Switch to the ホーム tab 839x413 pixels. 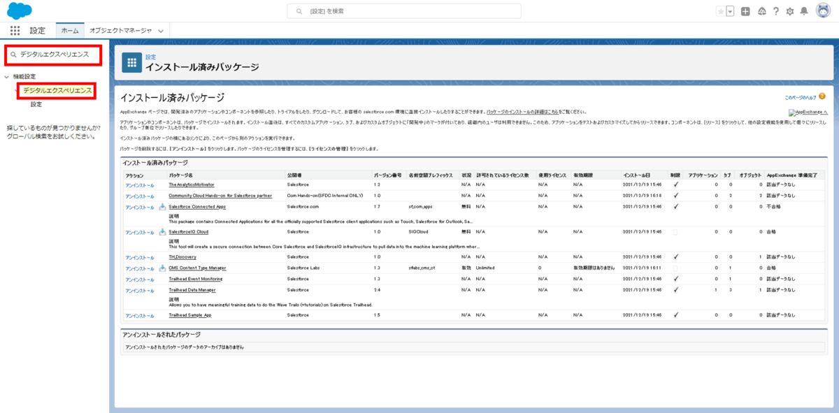tap(70, 31)
